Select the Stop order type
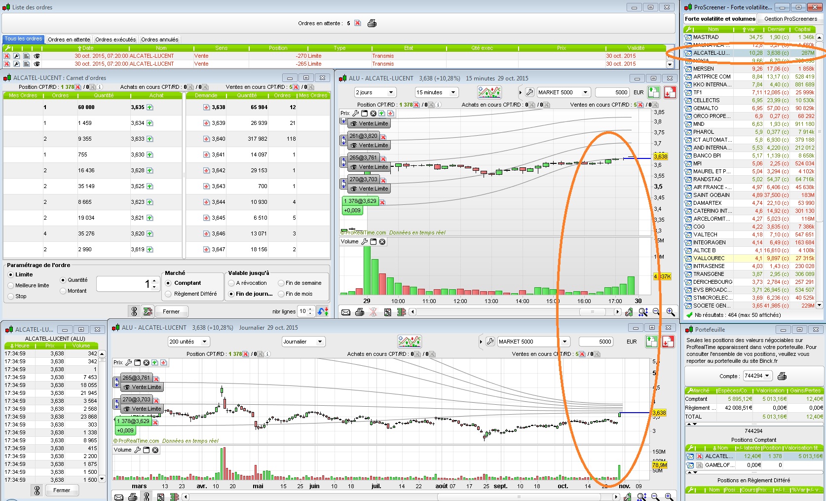This screenshot has height=501, width=826. [x=11, y=296]
